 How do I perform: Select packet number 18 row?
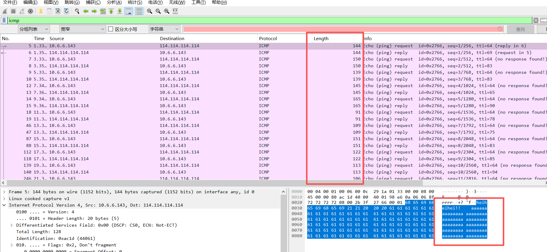click(x=273, y=112)
